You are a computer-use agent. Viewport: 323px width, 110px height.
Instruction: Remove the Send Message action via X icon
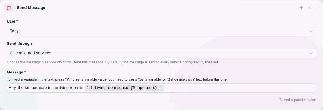[310, 8]
